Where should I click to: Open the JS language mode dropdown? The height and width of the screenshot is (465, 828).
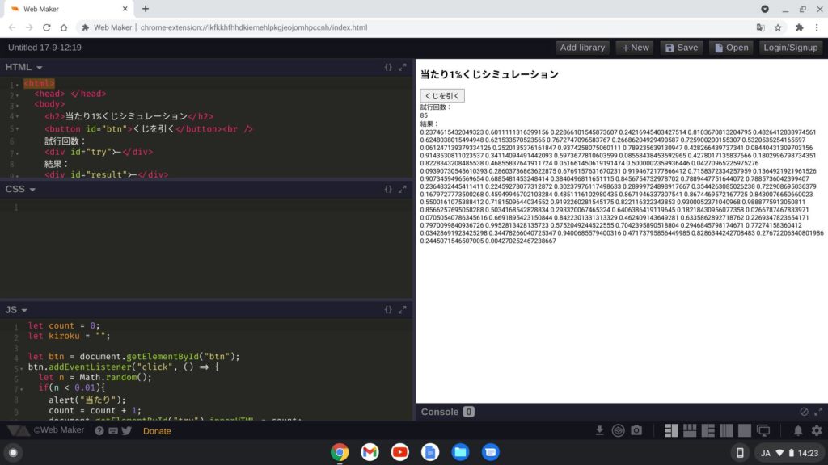coord(16,310)
